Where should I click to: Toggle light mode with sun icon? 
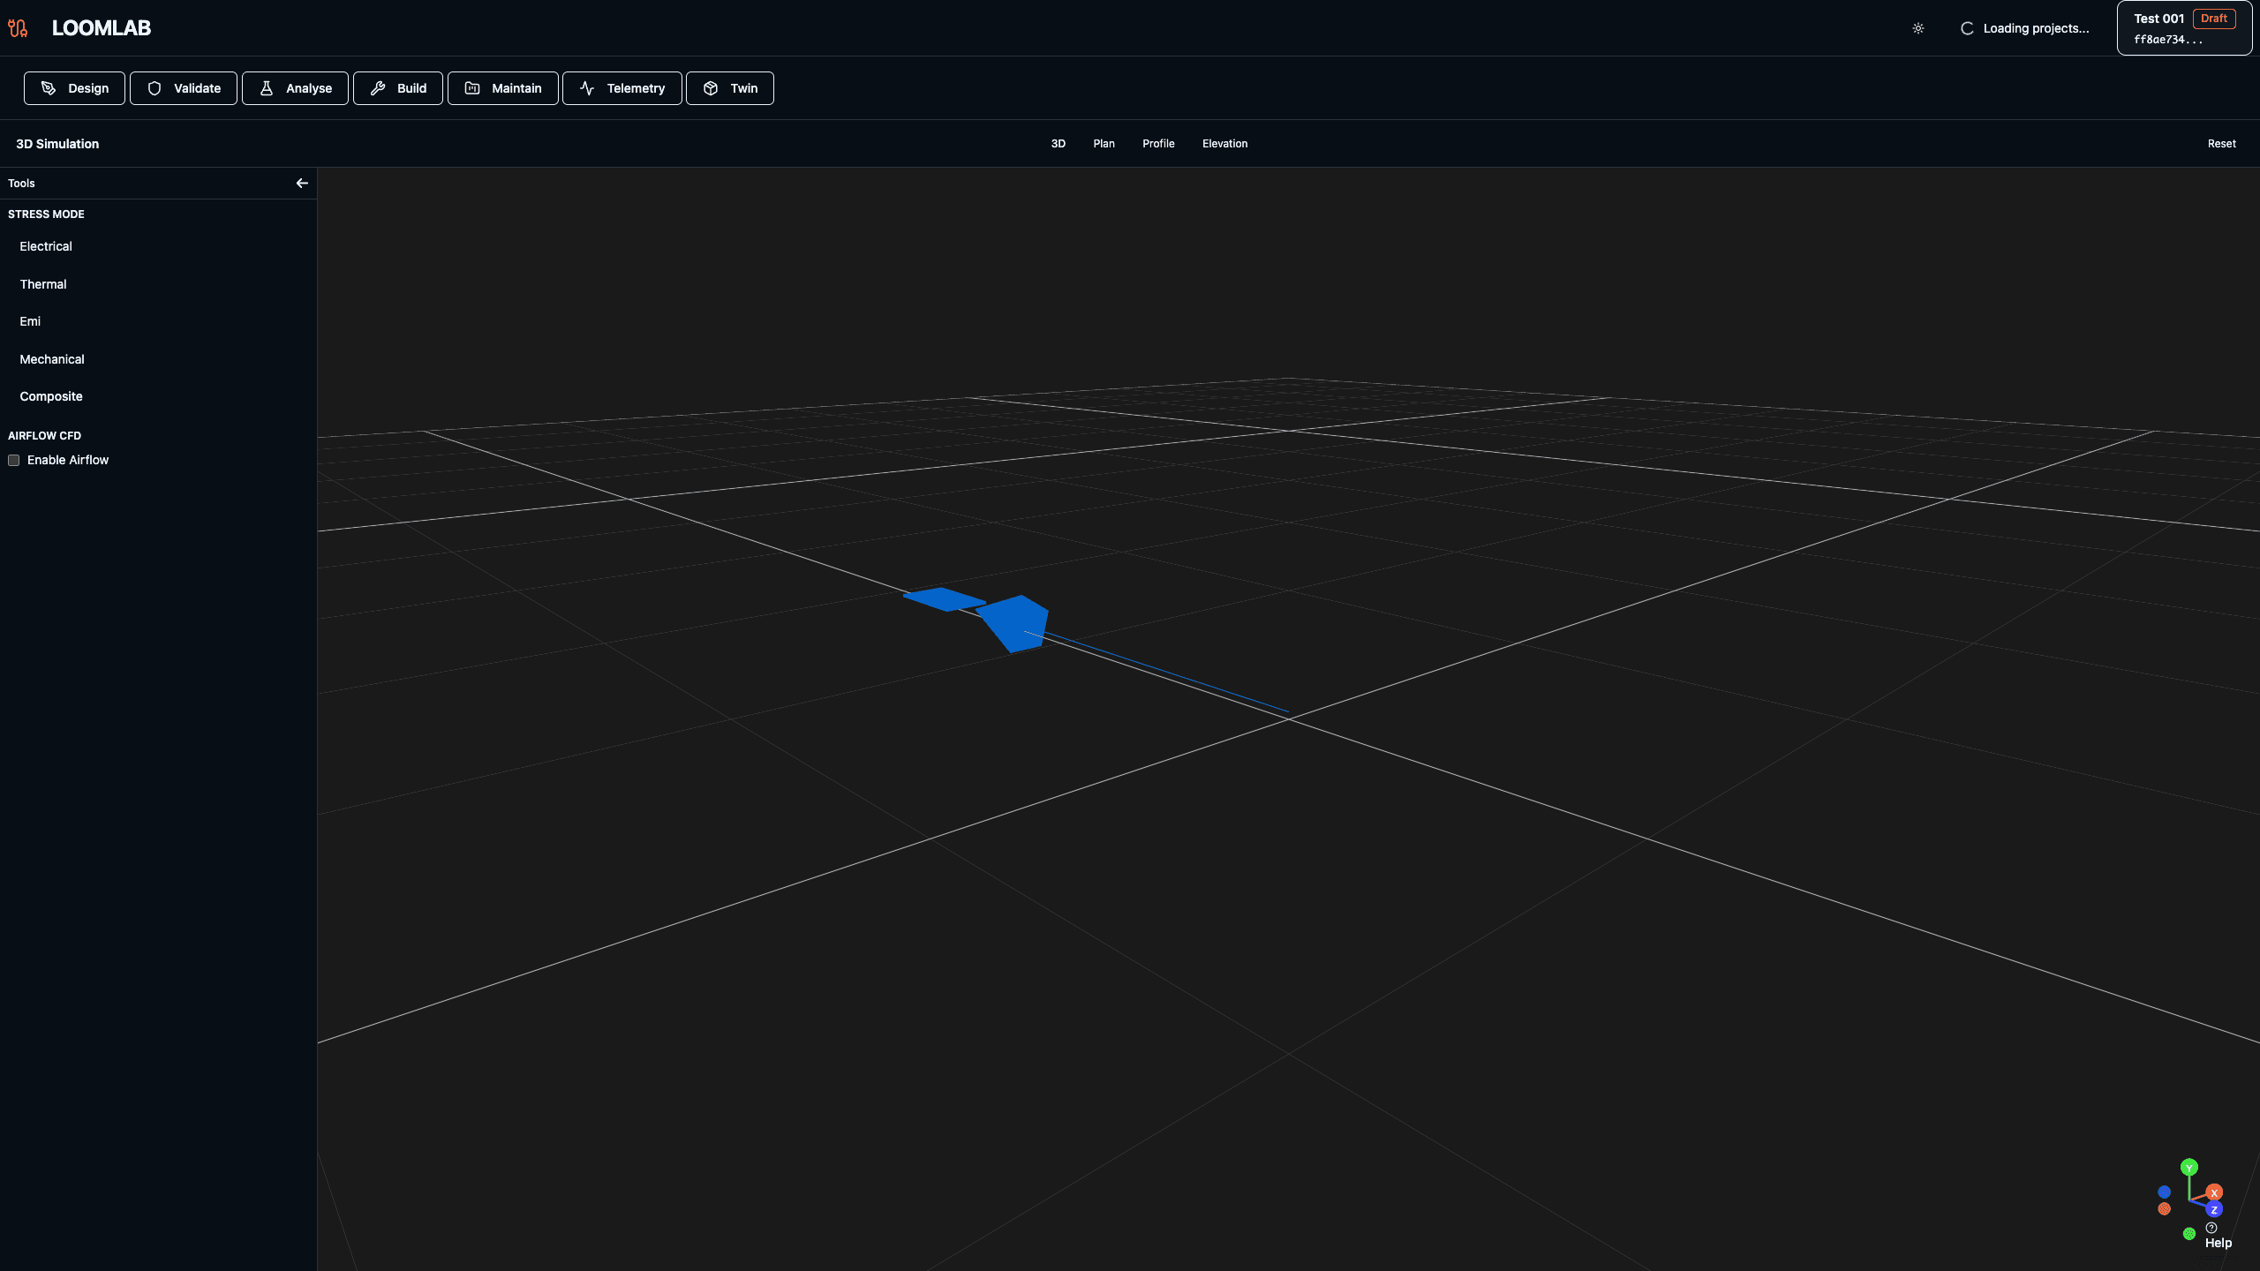point(1917,27)
